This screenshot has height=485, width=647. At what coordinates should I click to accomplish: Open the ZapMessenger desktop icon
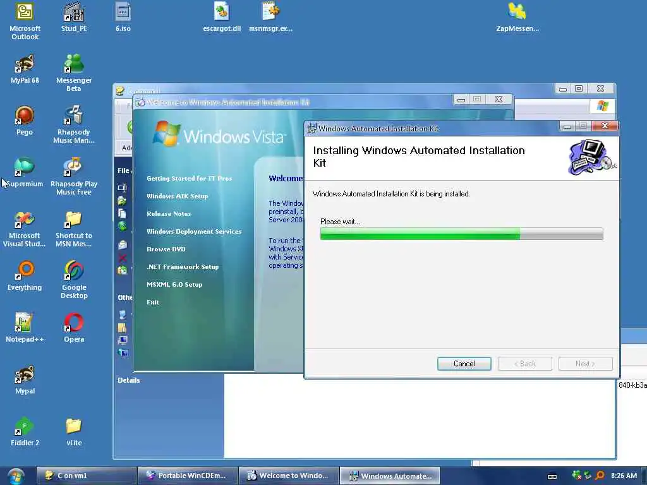[x=517, y=17]
